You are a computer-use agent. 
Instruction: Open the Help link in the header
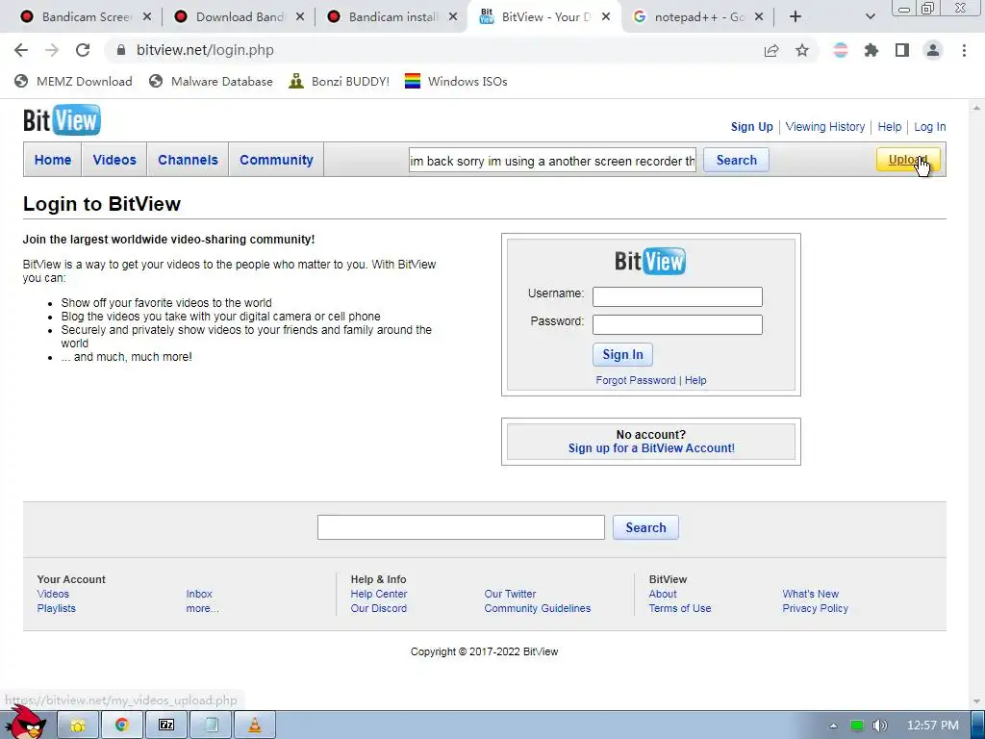tap(890, 126)
